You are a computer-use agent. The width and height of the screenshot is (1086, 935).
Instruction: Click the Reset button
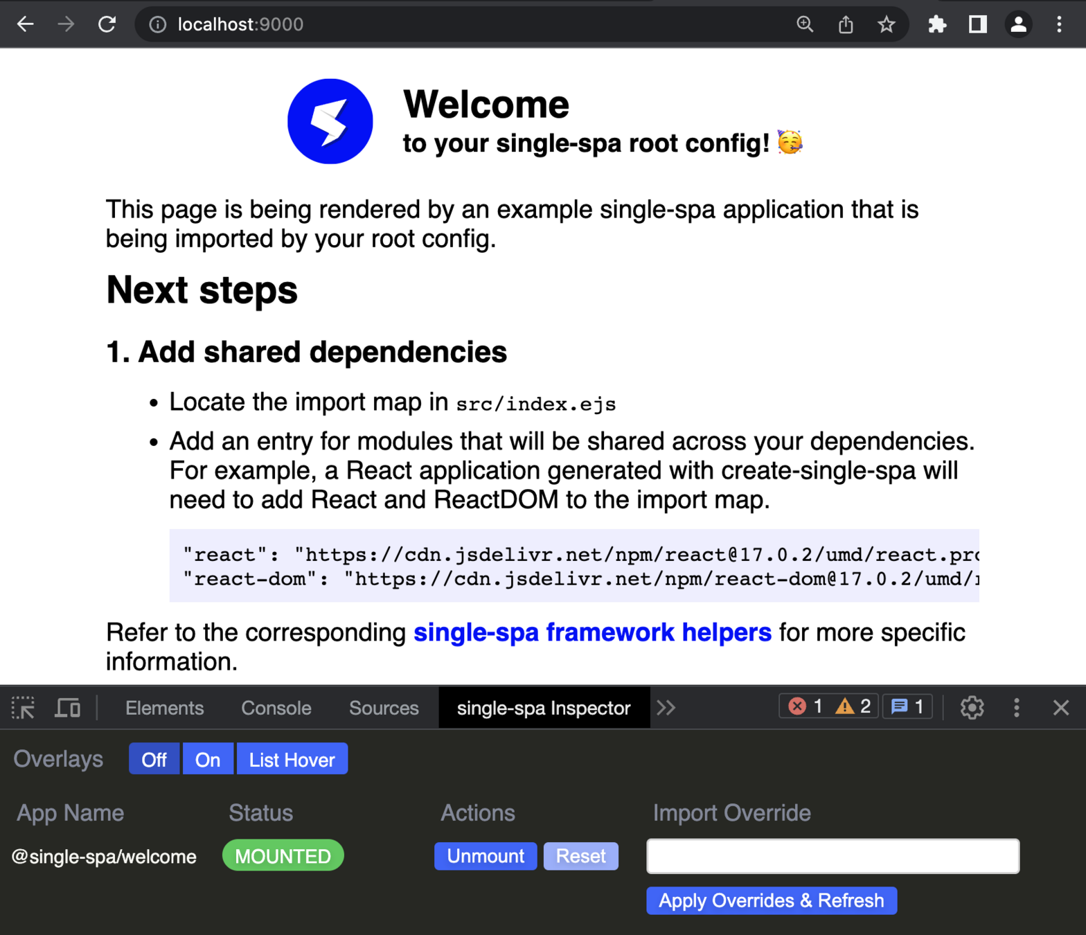coord(580,856)
